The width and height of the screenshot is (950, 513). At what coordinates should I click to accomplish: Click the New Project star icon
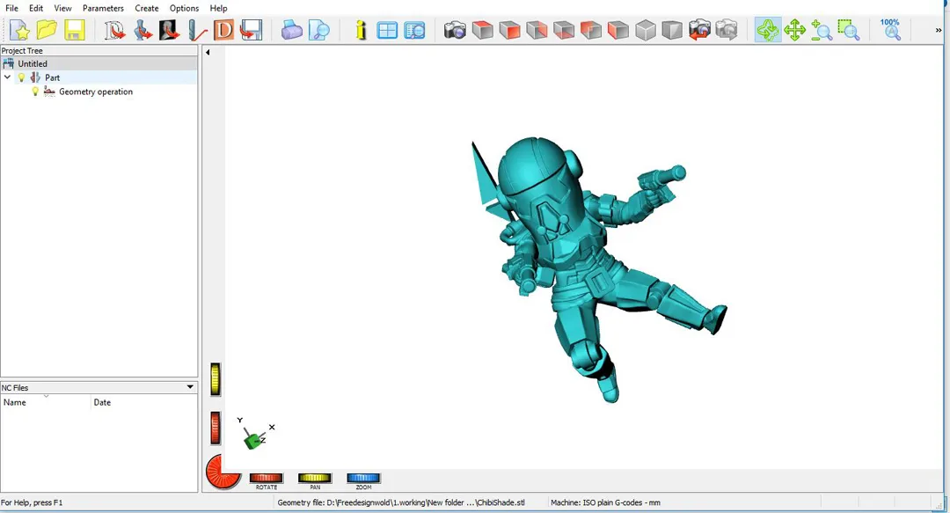20,31
